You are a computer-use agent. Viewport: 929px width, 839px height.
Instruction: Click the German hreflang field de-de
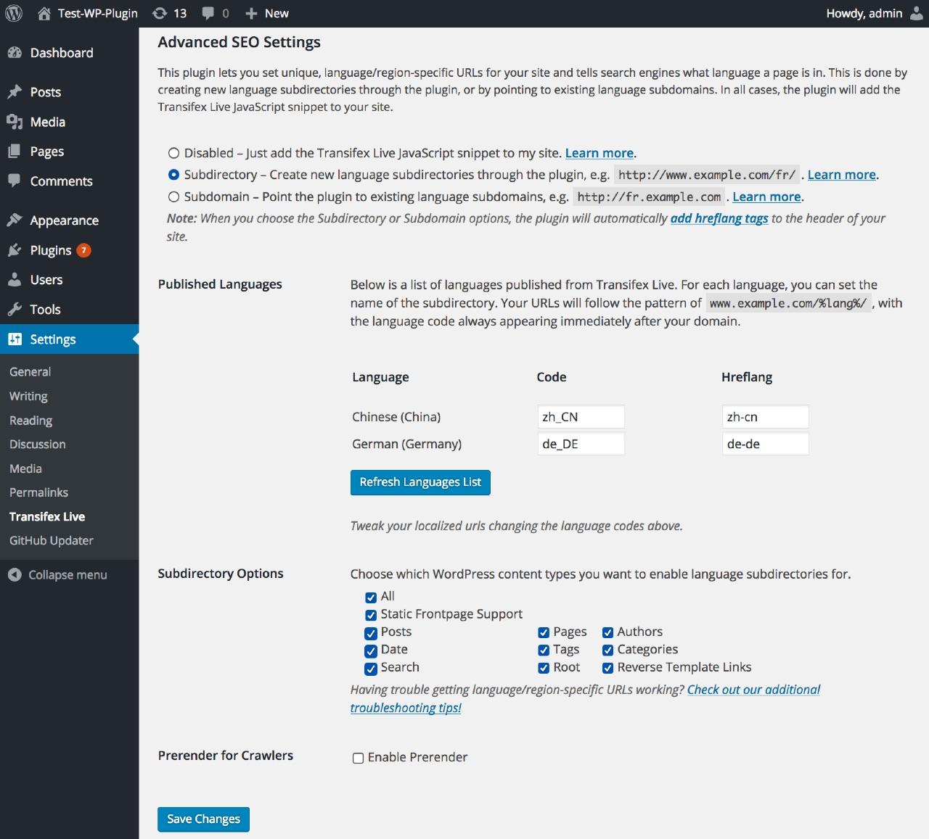[766, 444]
